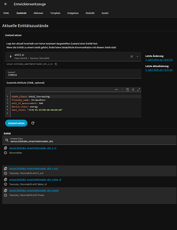Open the YAML tab
Image resolution: width=177 pixels, height=230 pixels.
click(x=6, y=13)
